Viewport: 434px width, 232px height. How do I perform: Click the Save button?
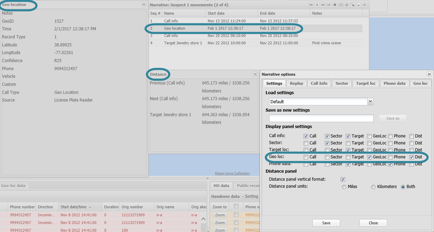(x=326, y=223)
